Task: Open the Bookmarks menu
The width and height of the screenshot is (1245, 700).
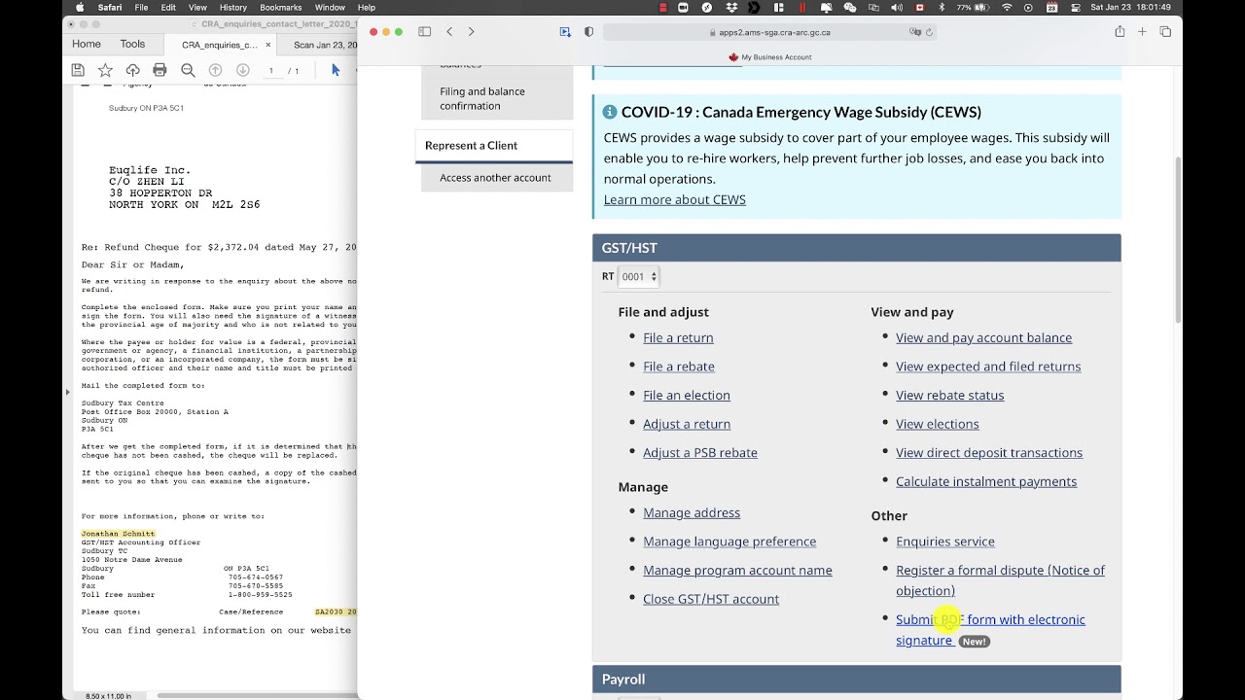Action: click(280, 7)
